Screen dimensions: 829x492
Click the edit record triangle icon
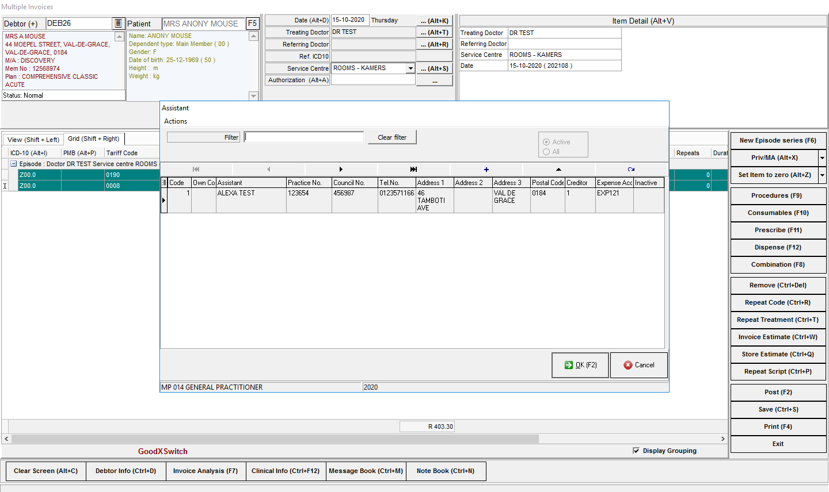(x=558, y=170)
